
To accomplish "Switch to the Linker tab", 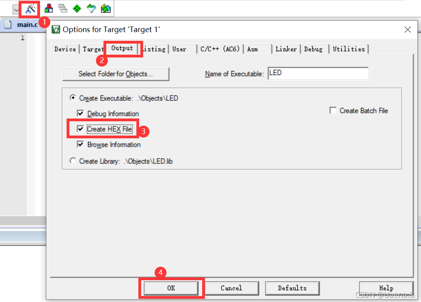I will pyautogui.click(x=286, y=49).
